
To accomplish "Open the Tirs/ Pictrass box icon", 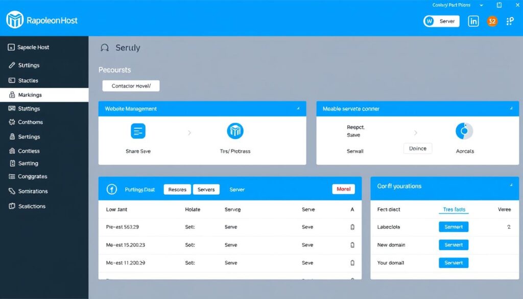I will (x=235, y=131).
